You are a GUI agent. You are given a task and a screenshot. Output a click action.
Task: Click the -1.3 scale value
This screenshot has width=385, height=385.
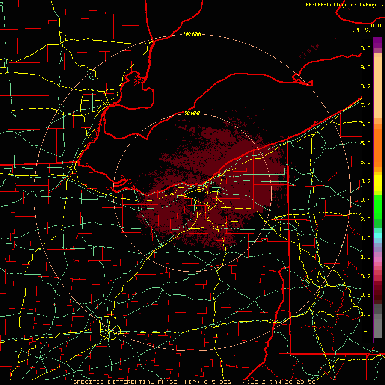(364, 314)
